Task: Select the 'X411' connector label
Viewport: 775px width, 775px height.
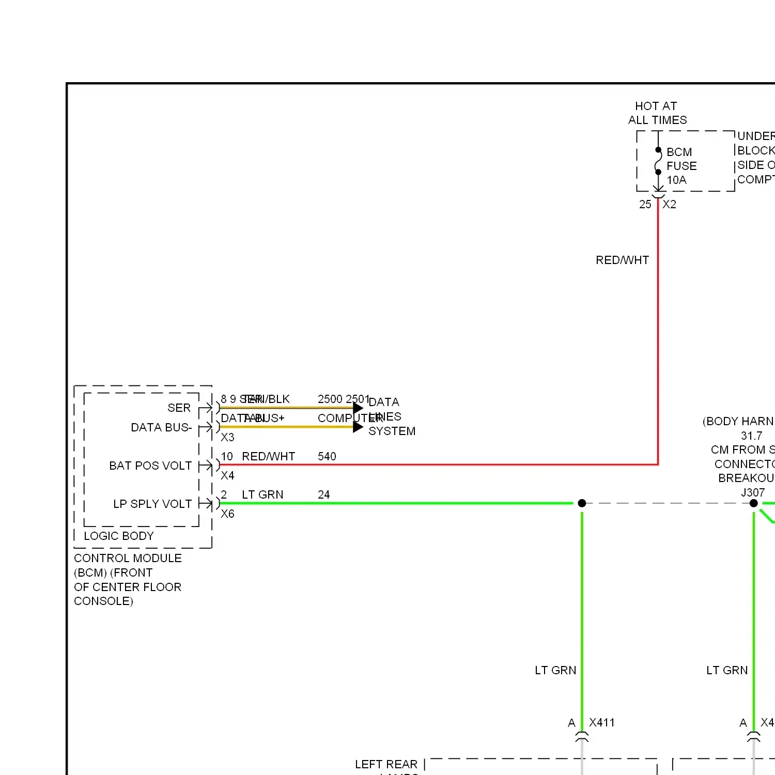Action: 602,722
